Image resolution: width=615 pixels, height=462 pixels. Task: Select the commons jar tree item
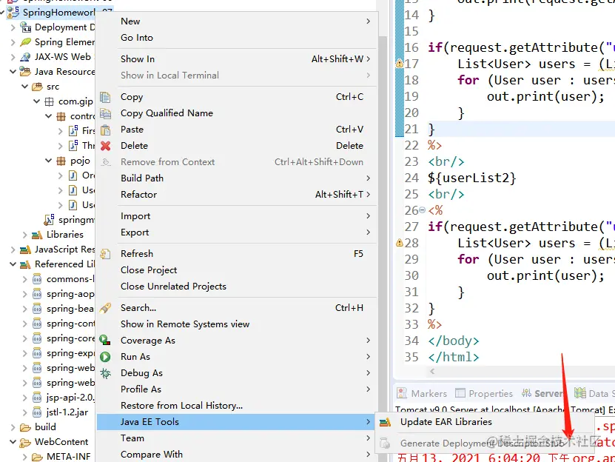[70, 279]
